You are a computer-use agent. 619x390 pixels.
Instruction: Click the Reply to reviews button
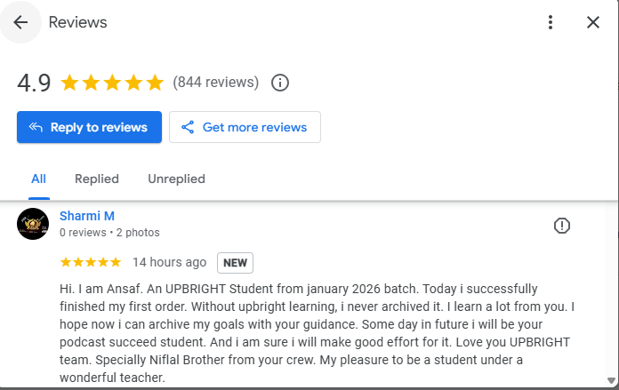(89, 127)
